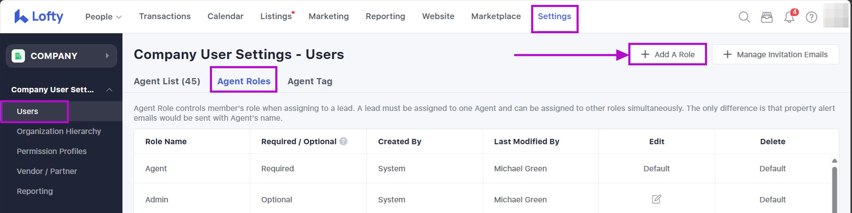Click Manage Invitation Emails button
852x213 pixels.
[775, 54]
